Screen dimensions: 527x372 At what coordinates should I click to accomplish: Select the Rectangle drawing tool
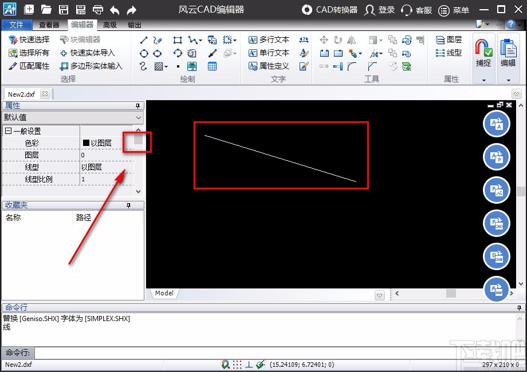178,40
